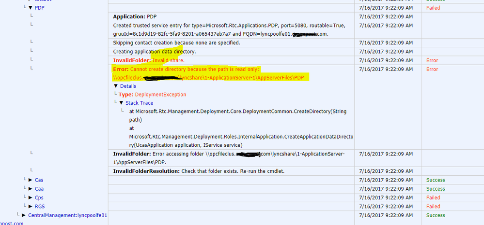The width and height of the screenshot is (484, 225).
Task: Select 'Type: DeploymentException' line
Action: [152, 95]
